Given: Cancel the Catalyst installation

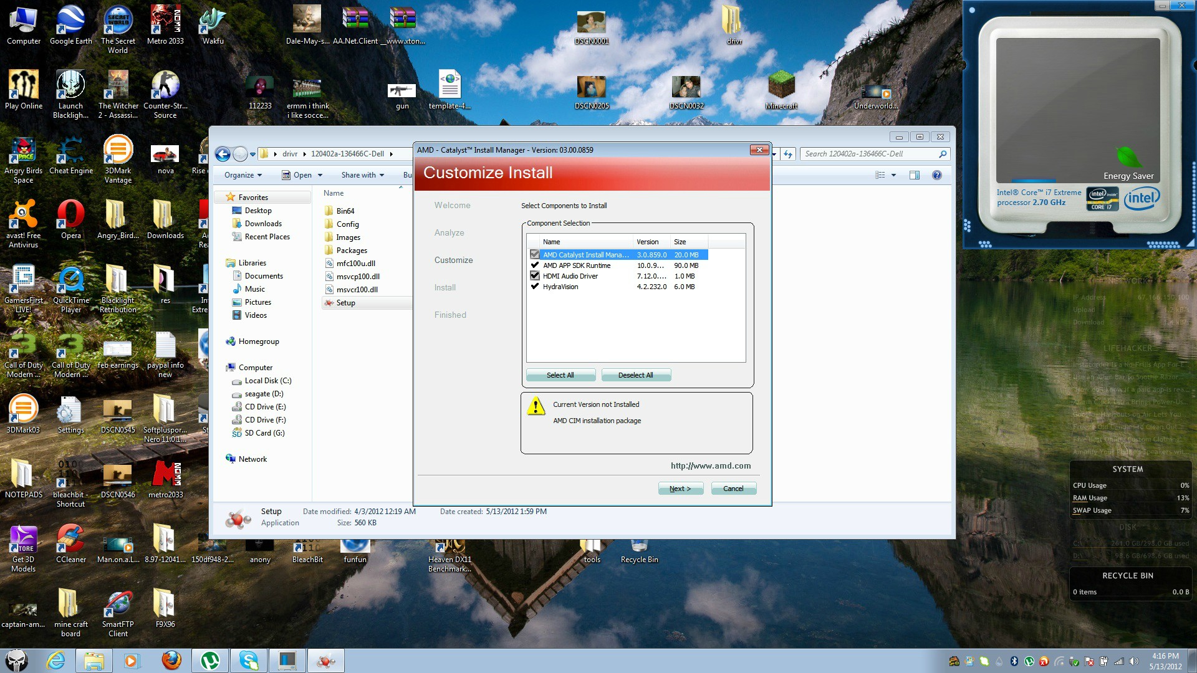Looking at the screenshot, I should pos(733,489).
